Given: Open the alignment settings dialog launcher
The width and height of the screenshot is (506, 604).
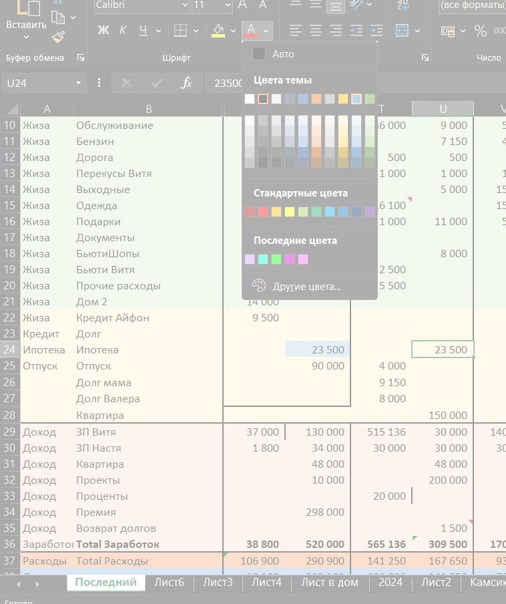Looking at the screenshot, I should click(425, 57).
